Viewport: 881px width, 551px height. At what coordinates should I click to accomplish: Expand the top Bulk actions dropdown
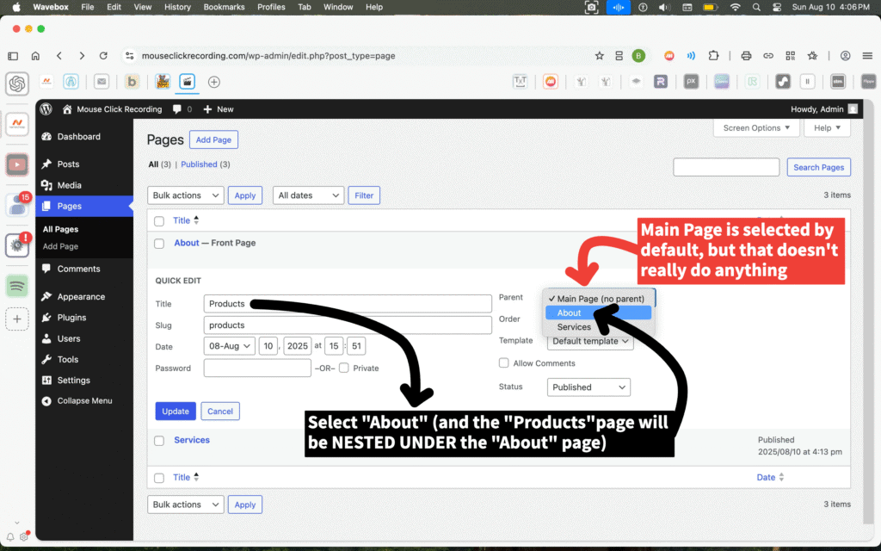click(186, 195)
